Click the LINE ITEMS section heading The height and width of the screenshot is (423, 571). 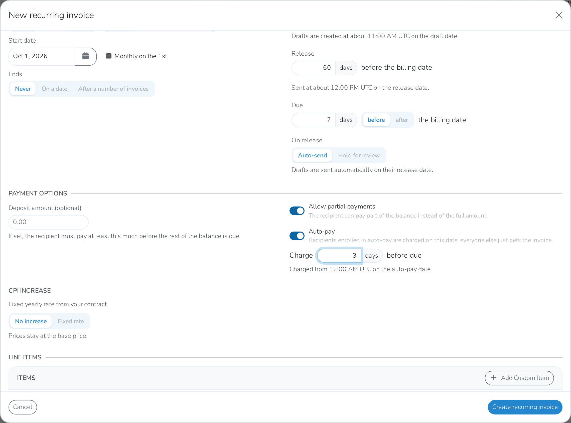point(25,357)
